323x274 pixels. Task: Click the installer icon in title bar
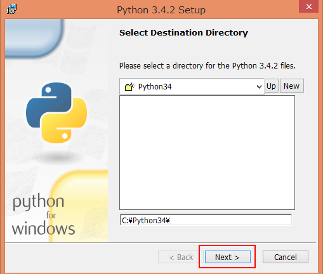[11, 9]
